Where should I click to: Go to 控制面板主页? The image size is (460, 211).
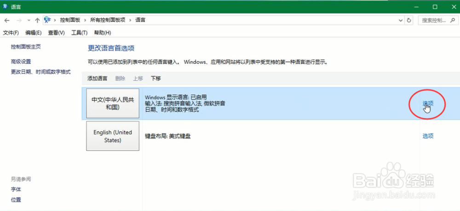pyautogui.click(x=26, y=46)
